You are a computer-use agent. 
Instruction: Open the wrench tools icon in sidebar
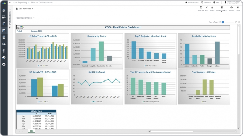point(4,58)
